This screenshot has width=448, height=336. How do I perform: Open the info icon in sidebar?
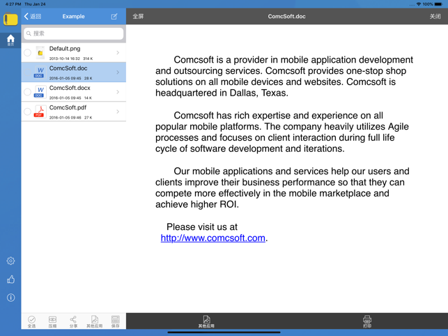click(10, 298)
